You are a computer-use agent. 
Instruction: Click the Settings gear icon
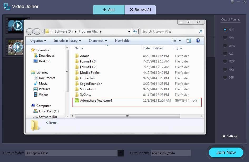pos(224,137)
